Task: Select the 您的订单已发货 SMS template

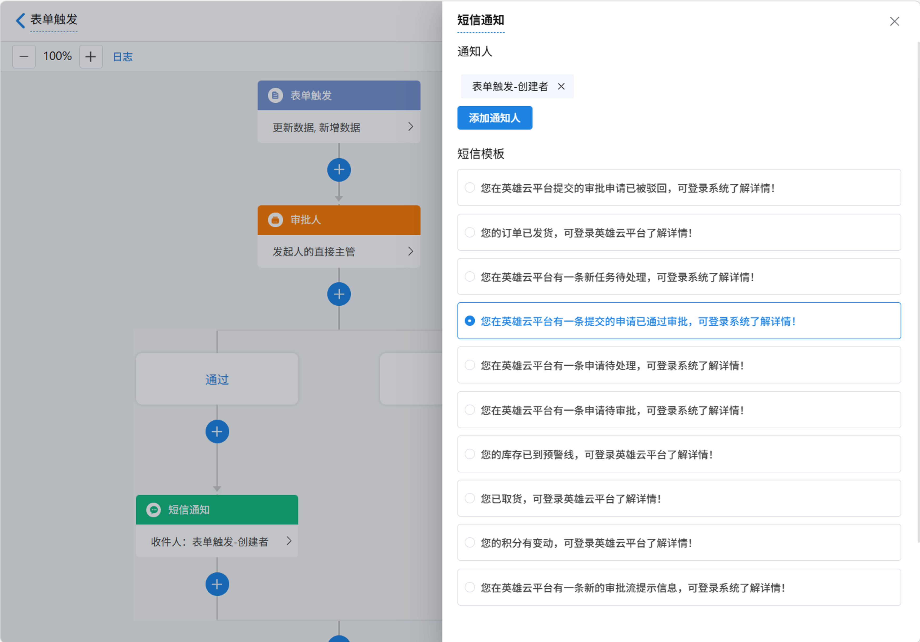Action: (x=470, y=233)
